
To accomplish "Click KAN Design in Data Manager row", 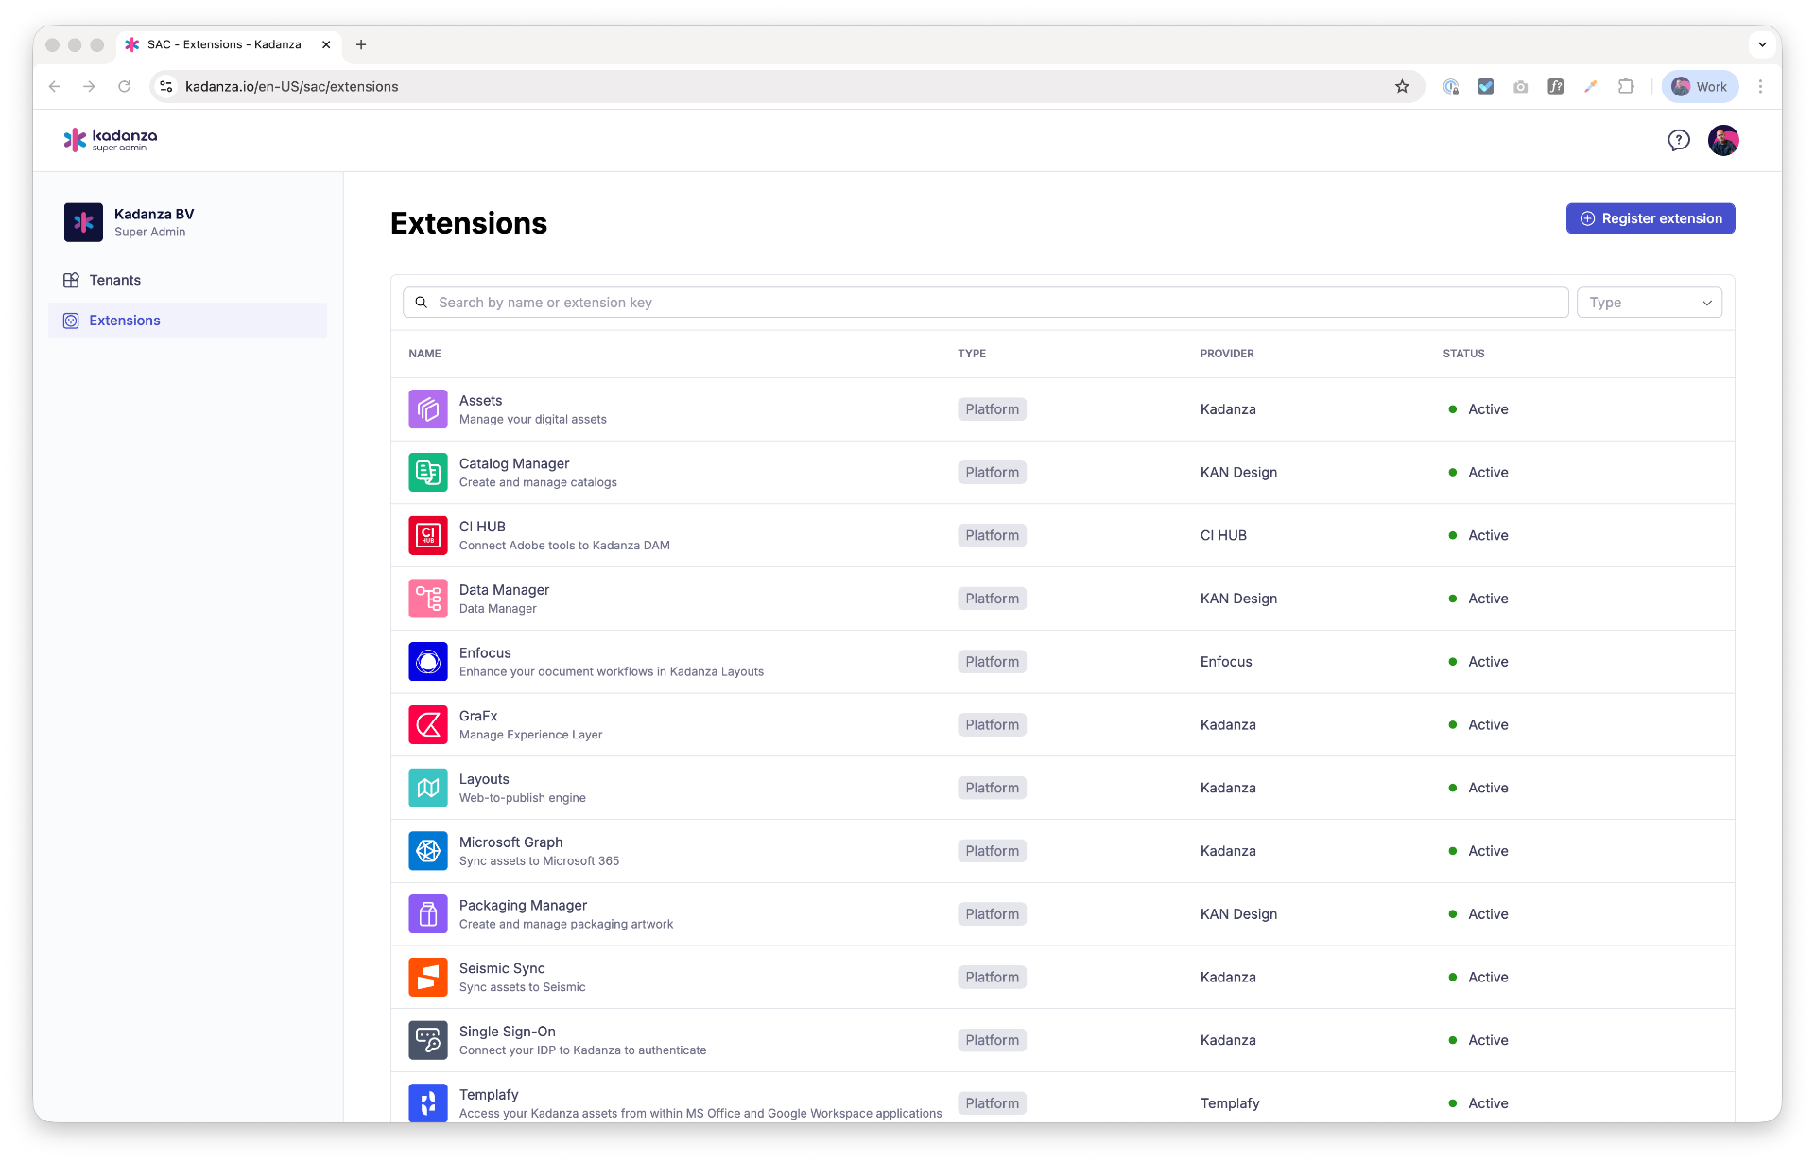I will (x=1238, y=599).
